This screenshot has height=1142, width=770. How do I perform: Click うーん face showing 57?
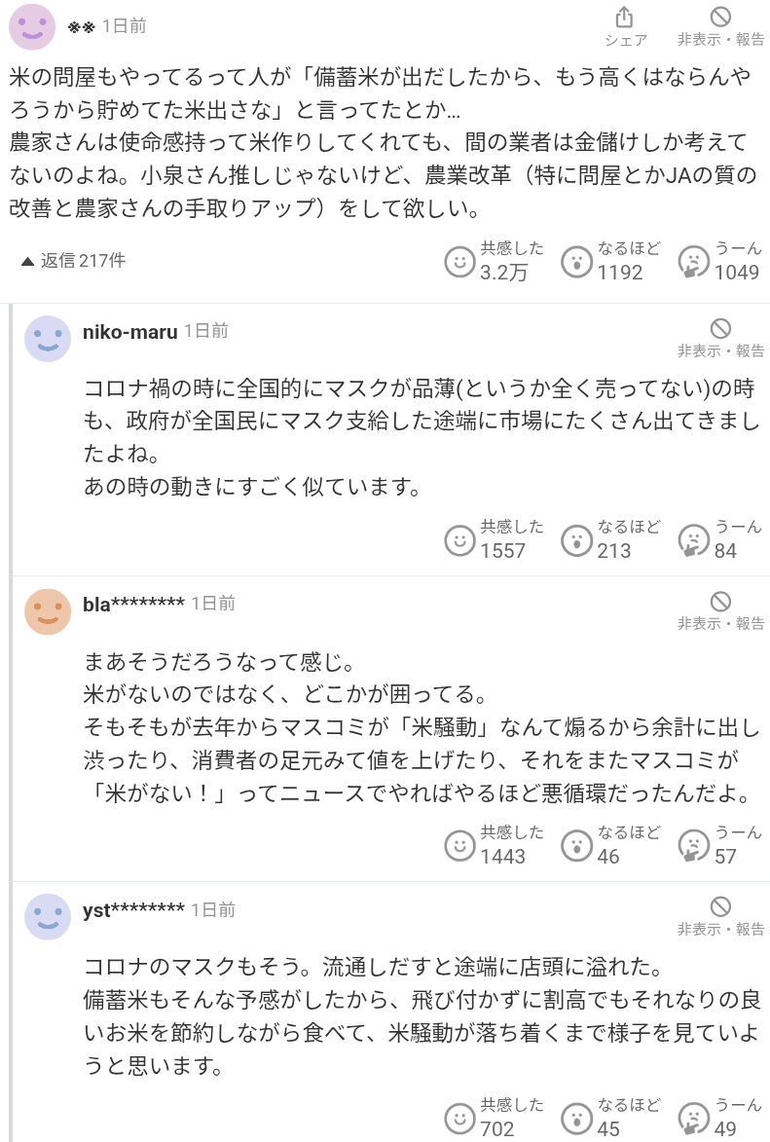[x=693, y=846]
